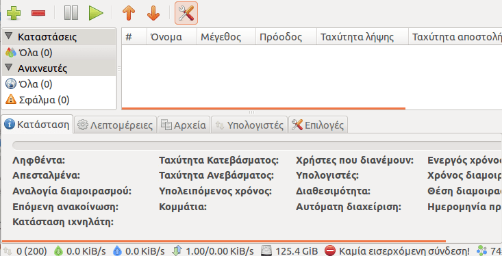Pause torrents with the pause icon

click(x=71, y=13)
